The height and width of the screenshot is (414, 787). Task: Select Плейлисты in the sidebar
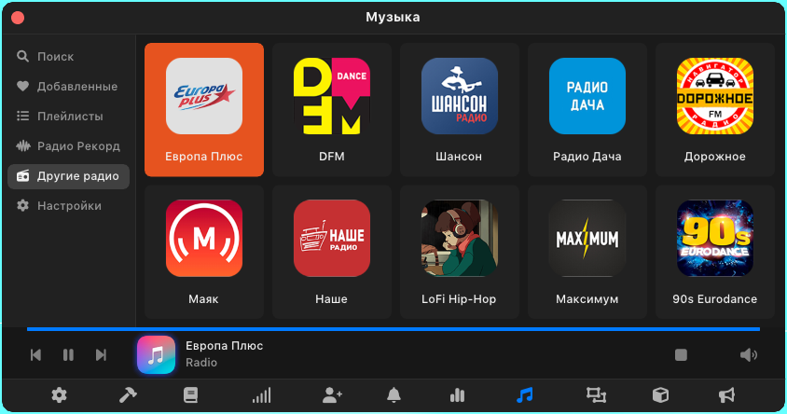coord(69,117)
